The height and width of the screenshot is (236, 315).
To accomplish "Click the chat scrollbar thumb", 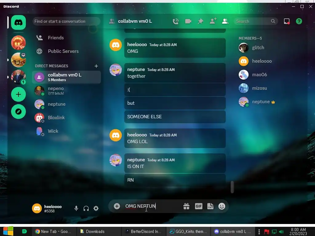I will [x=232, y=187].
